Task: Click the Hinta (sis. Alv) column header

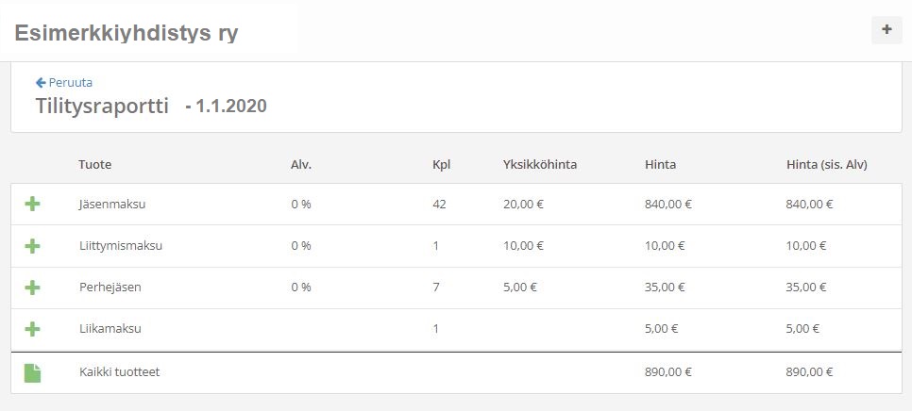Action: [826, 165]
